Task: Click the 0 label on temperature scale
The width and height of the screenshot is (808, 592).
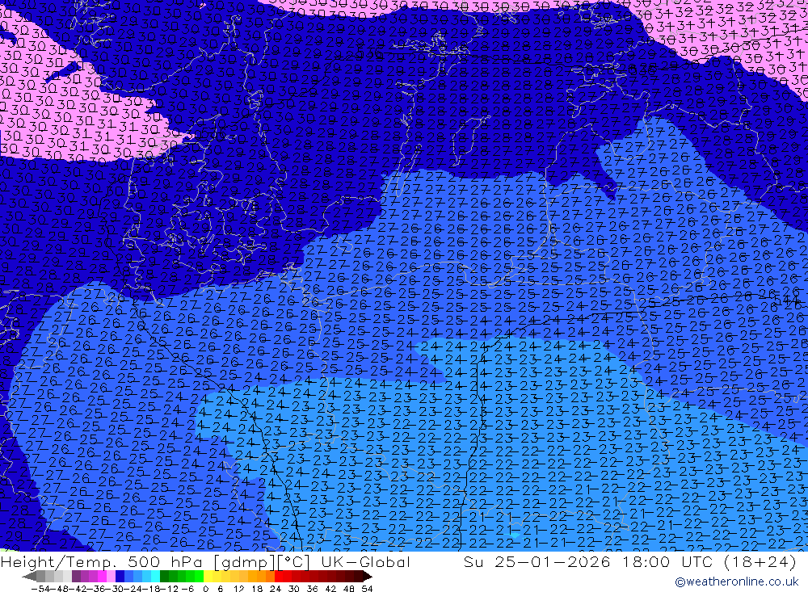Action: [205, 589]
